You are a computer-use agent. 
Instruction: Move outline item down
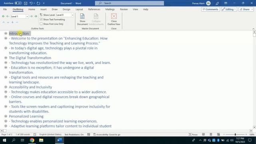[8, 22]
